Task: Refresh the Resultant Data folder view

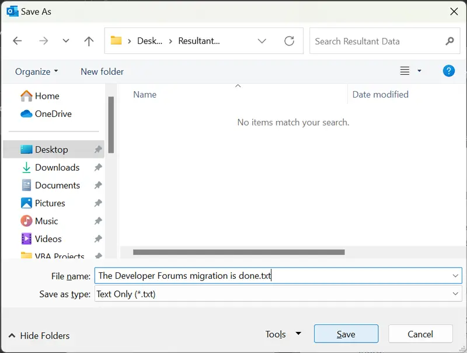Action: (289, 41)
